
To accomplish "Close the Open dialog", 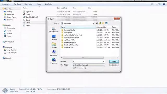I will [117, 19].
